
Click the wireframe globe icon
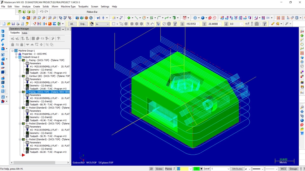pos(195,18)
